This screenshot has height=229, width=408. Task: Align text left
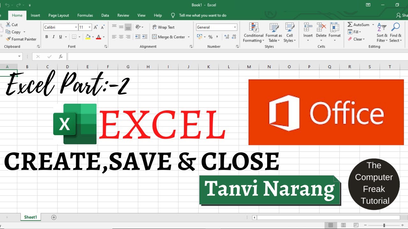114,37
